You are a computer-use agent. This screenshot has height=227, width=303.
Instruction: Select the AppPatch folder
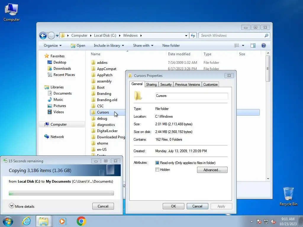point(104,75)
